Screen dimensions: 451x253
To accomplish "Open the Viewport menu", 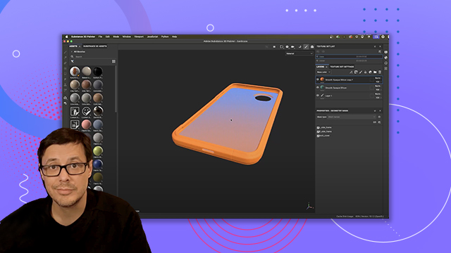I will pyautogui.click(x=139, y=37).
